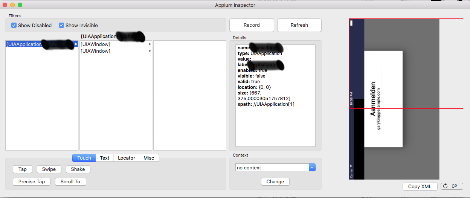The width and height of the screenshot is (470, 198).
Task: Toggle the Show Disabled checkbox
Action: coord(14,25)
